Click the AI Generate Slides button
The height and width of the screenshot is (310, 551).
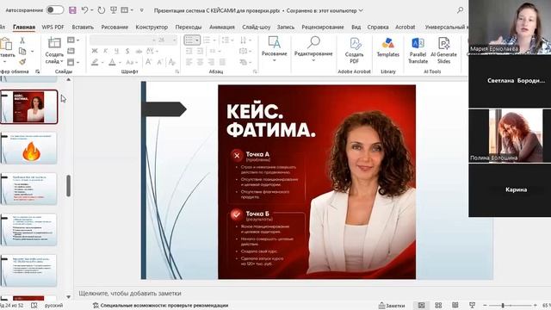coord(443,51)
